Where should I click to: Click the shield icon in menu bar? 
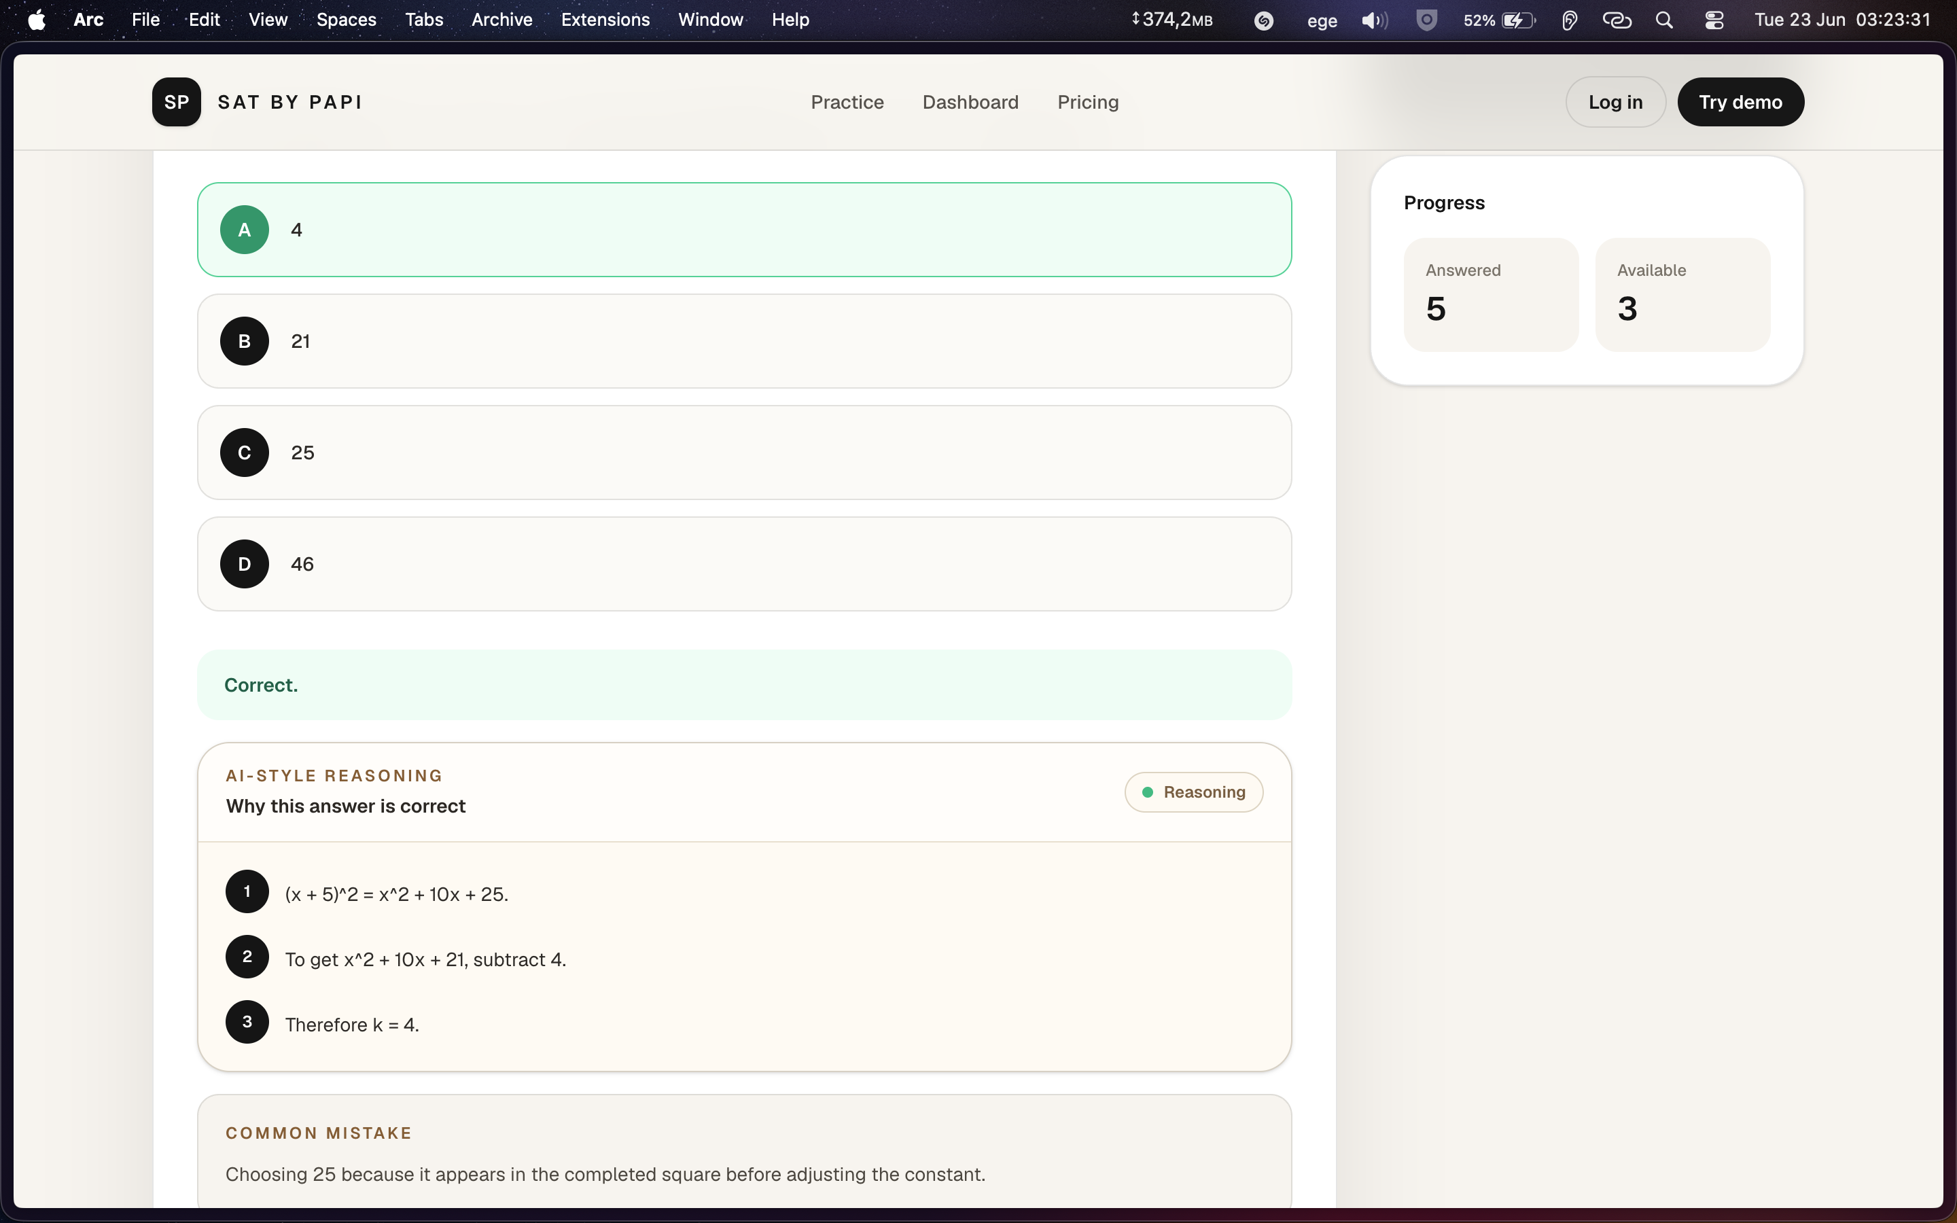point(1426,20)
